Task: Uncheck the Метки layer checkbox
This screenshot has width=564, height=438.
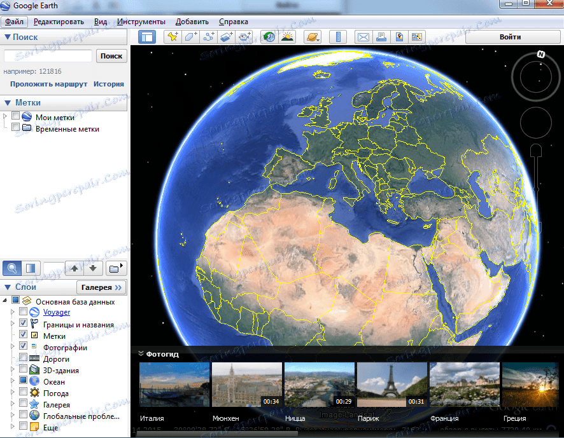Action: coord(24,334)
